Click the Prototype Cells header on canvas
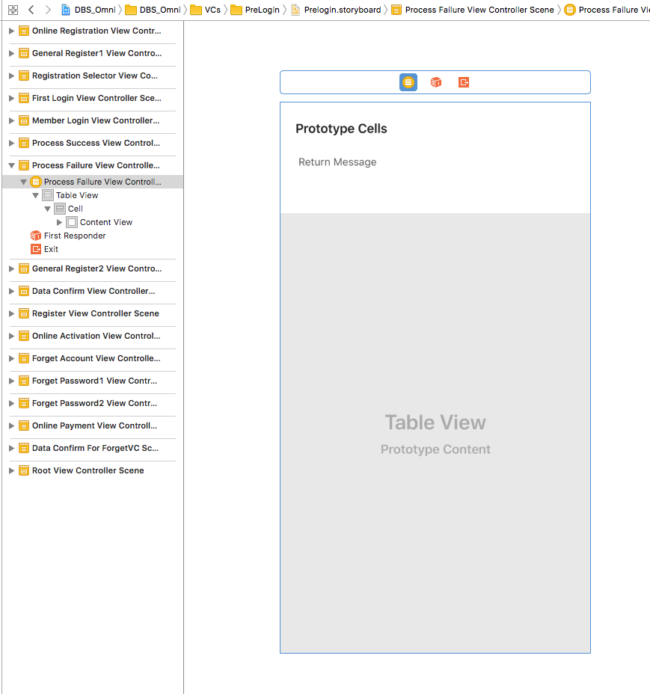 (x=341, y=129)
